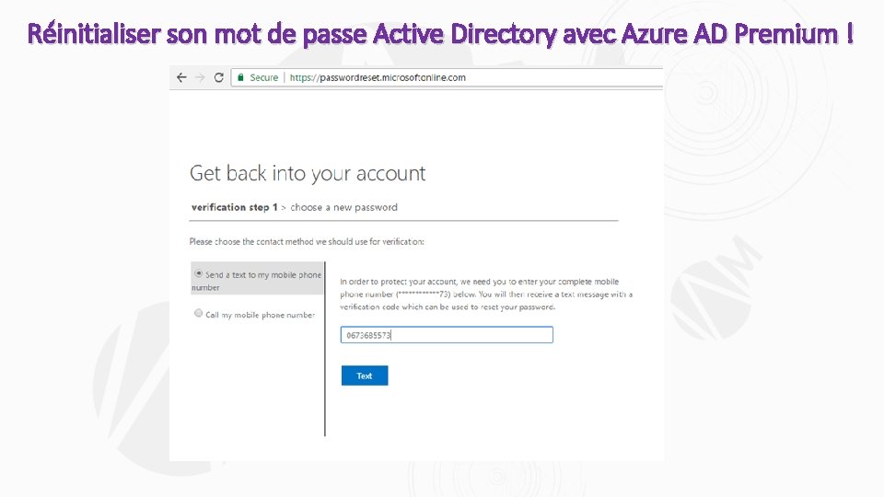The image size is (884, 497).
Task: Click the vertical divider beside contact options
Action: (325, 350)
